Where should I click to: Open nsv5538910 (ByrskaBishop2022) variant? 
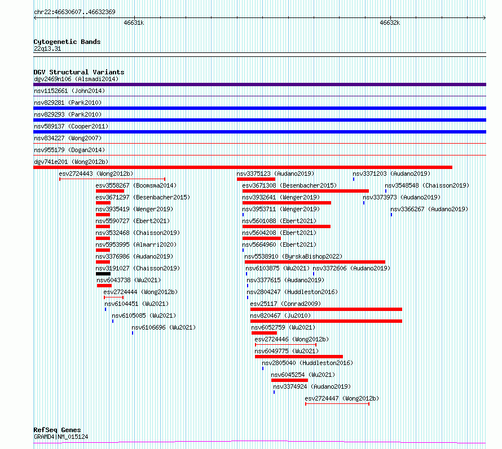[x=293, y=256]
